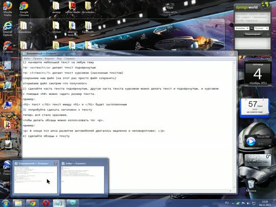The image size is (276, 207).
Task: Open the Формат menu in Notepad
Action: coord(49,59)
